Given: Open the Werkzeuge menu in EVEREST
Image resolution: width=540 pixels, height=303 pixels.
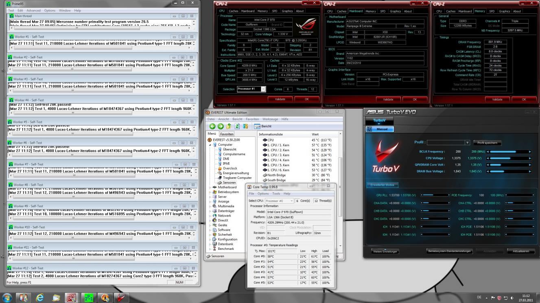Looking at the screenshot, I should click(270, 119).
